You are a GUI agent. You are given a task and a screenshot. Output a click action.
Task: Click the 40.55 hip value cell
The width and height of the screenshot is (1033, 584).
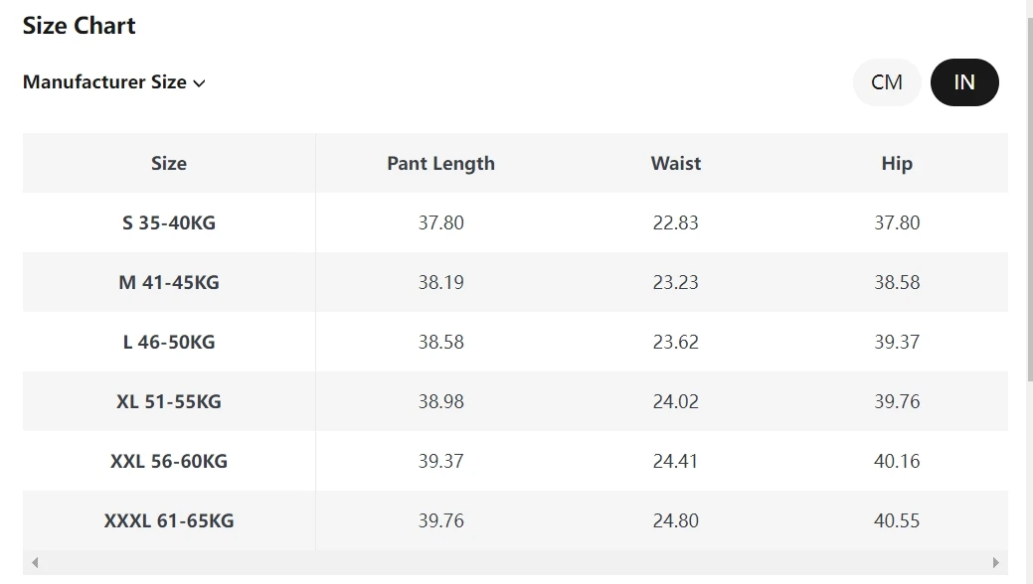pos(897,520)
